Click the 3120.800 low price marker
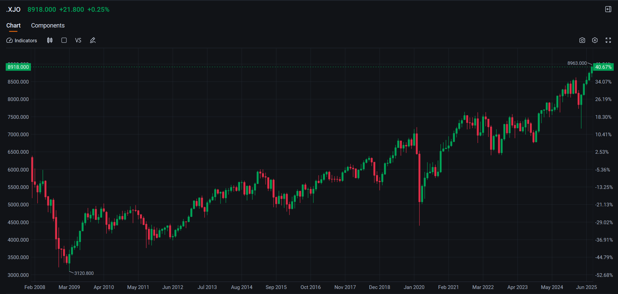Viewport: 618px width, 294px height. coord(84,273)
